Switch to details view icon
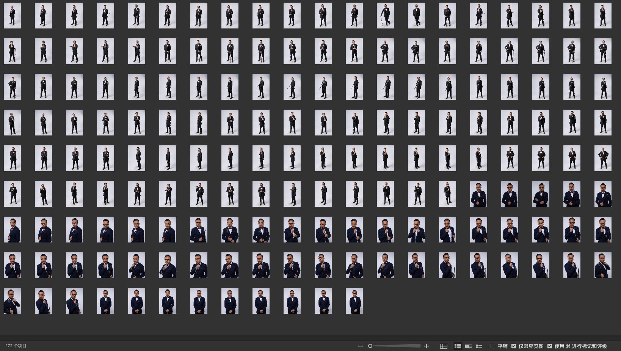 468,346
